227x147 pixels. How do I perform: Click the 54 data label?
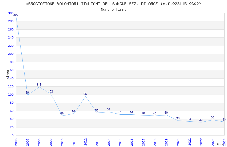click(74, 111)
